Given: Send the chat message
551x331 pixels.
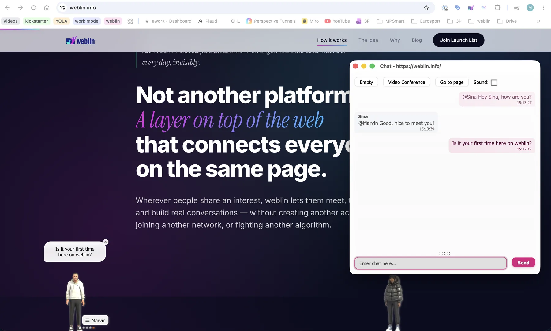Looking at the screenshot, I should tap(523, 263).
